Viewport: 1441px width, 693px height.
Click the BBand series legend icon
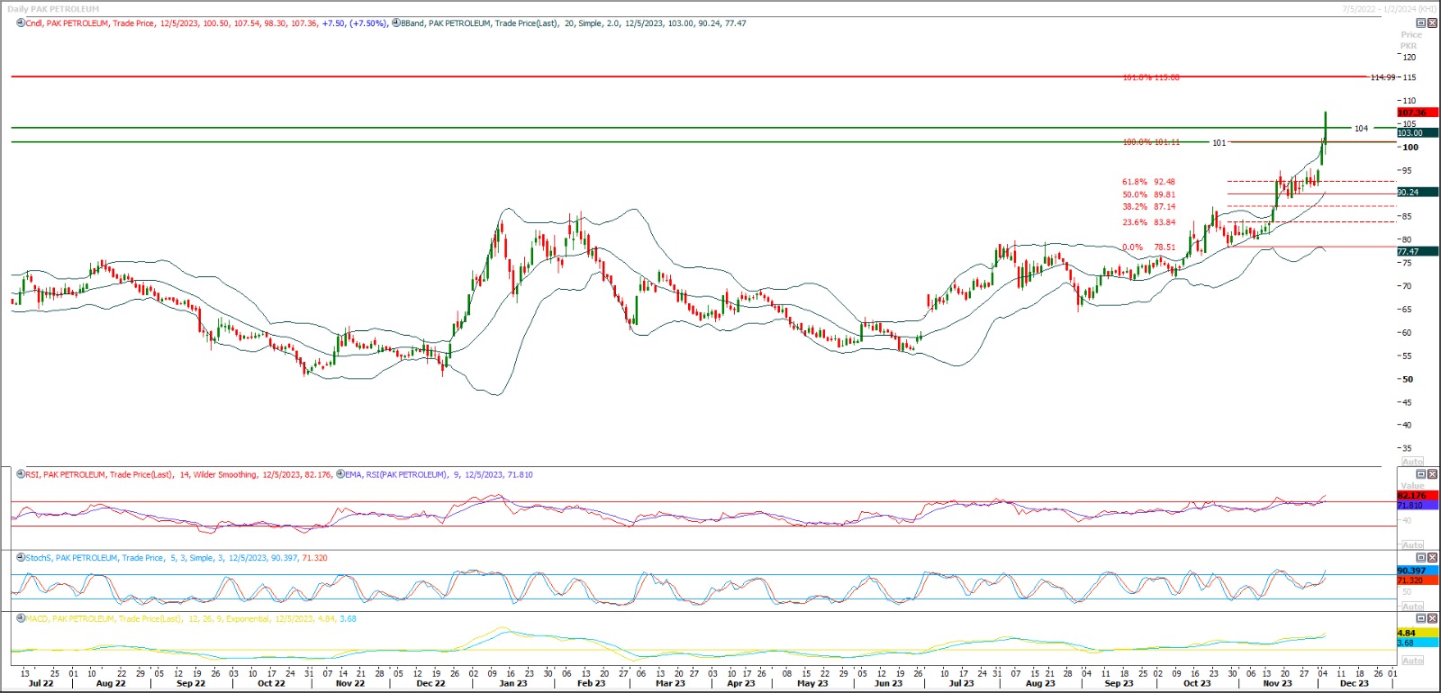click(x=396, y=23)
